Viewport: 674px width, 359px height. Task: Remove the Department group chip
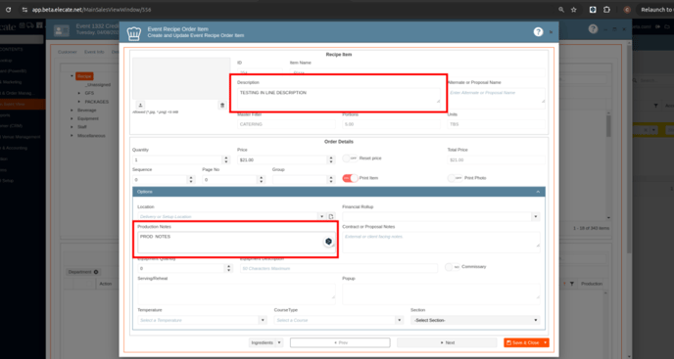tap(96, 272)
